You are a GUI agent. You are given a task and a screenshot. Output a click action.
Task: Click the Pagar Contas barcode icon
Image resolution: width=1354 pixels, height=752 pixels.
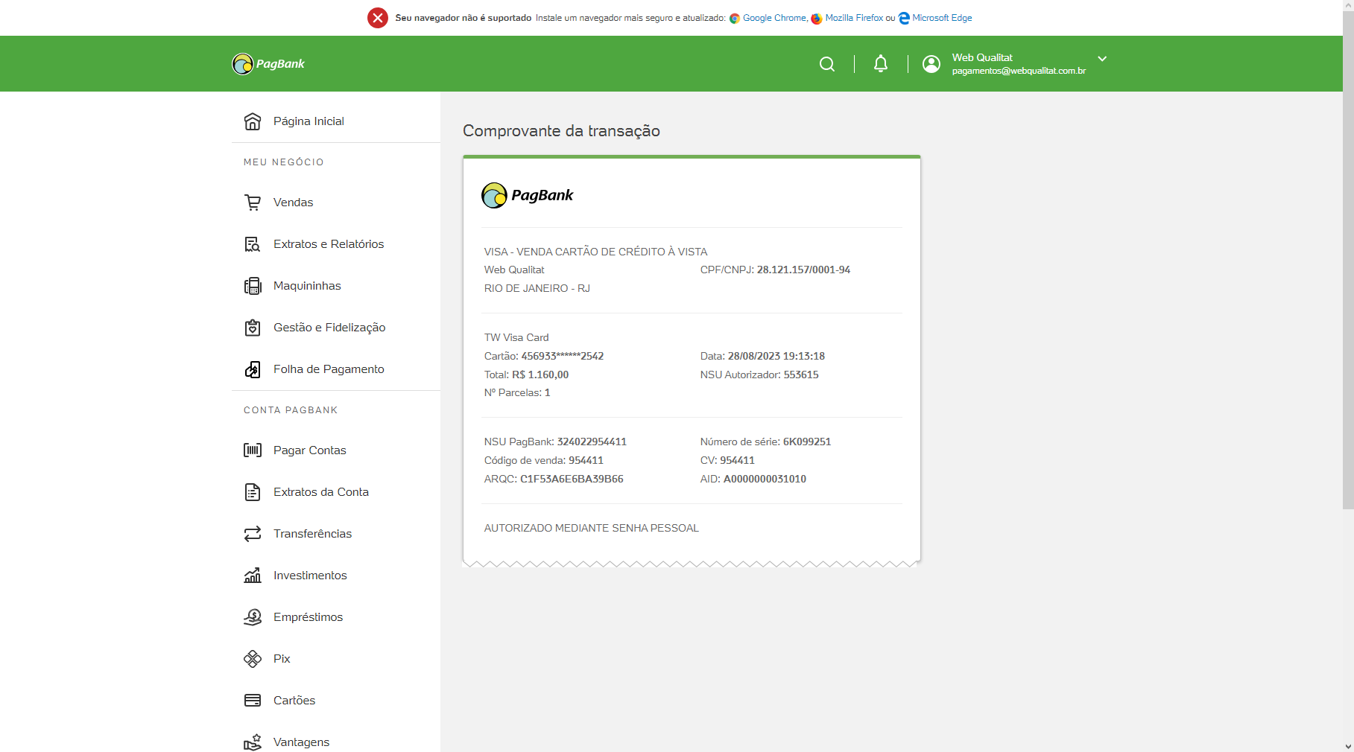(253, 450)
